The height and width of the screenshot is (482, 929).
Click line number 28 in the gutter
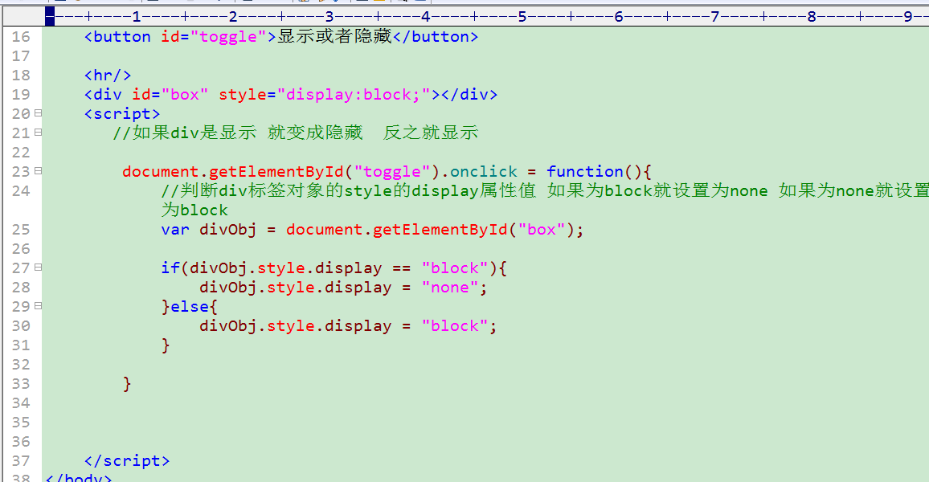pos(21,287)
